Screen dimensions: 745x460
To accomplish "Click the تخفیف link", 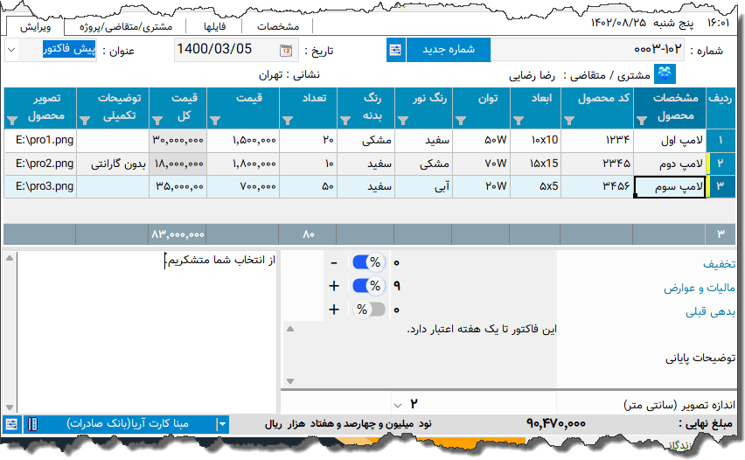I will 719,264.
